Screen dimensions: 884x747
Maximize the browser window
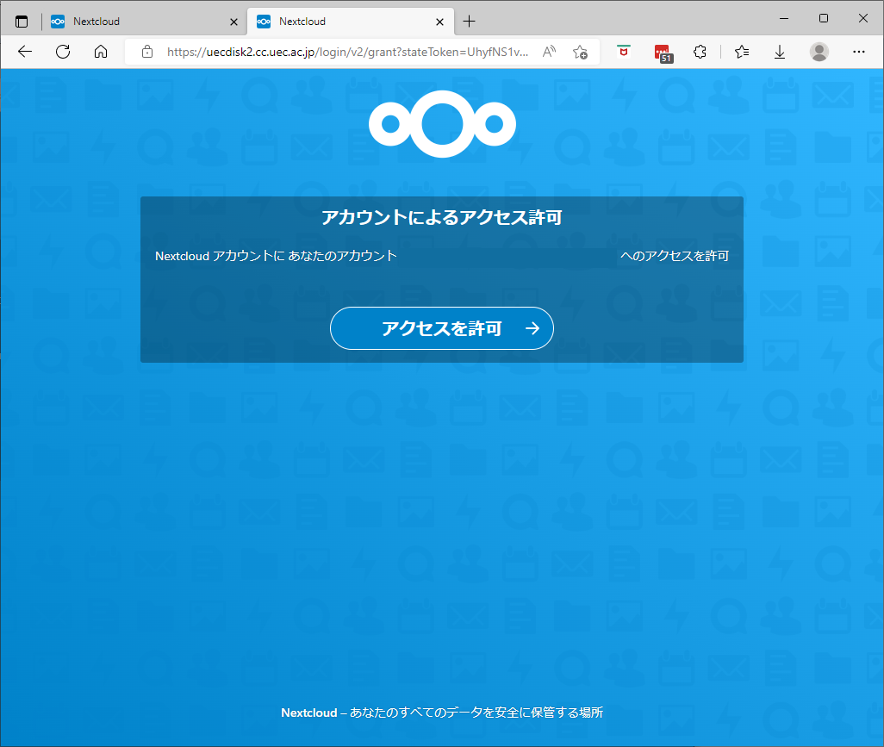(x=824, y=19)
